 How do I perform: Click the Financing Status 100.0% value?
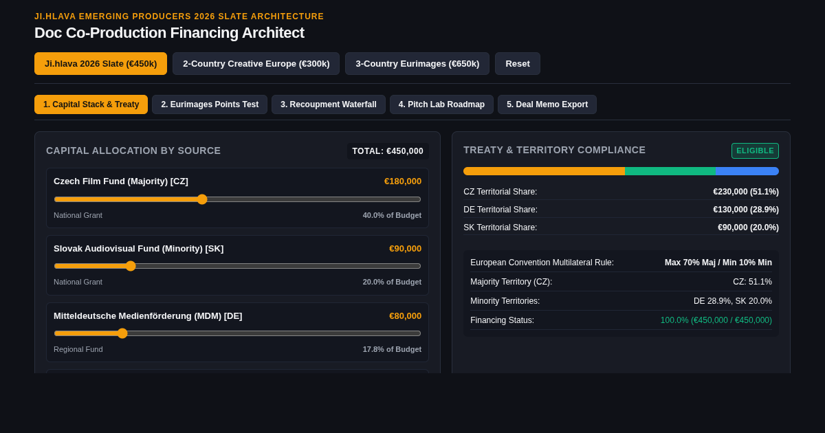(x=716, y=320)
